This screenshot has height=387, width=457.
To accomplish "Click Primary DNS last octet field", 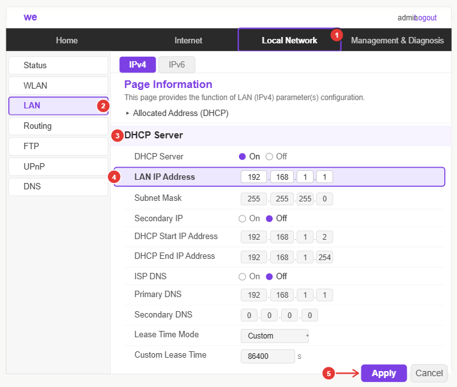I will [x=324, y=295].
